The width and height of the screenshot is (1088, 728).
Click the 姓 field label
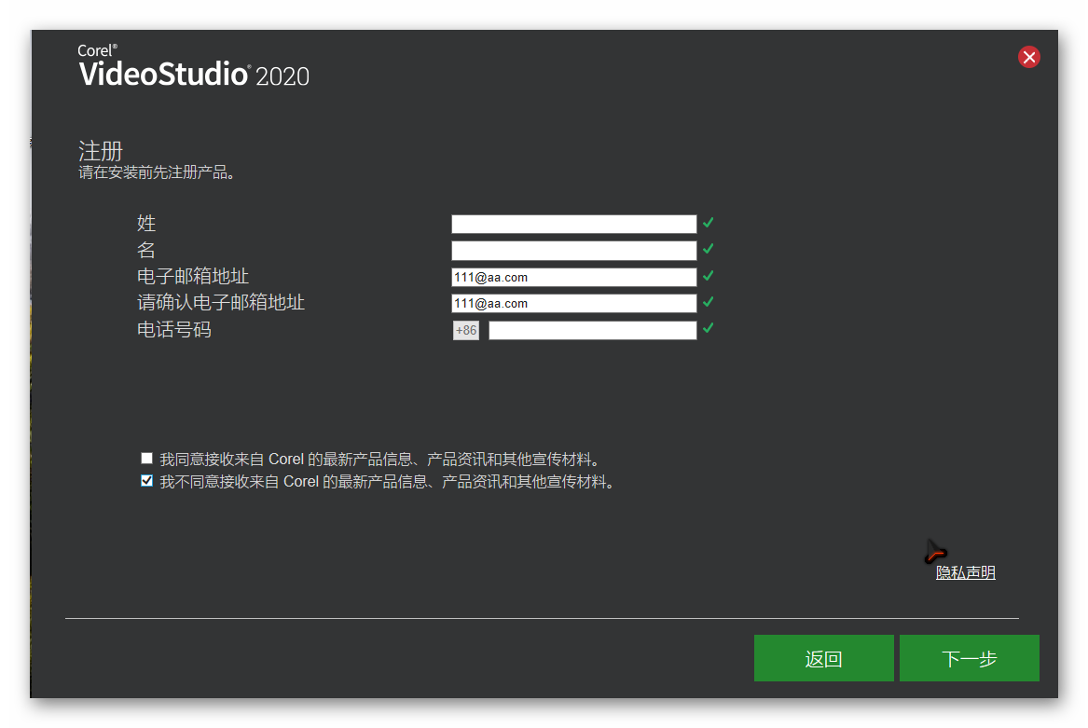pos(146,224)
